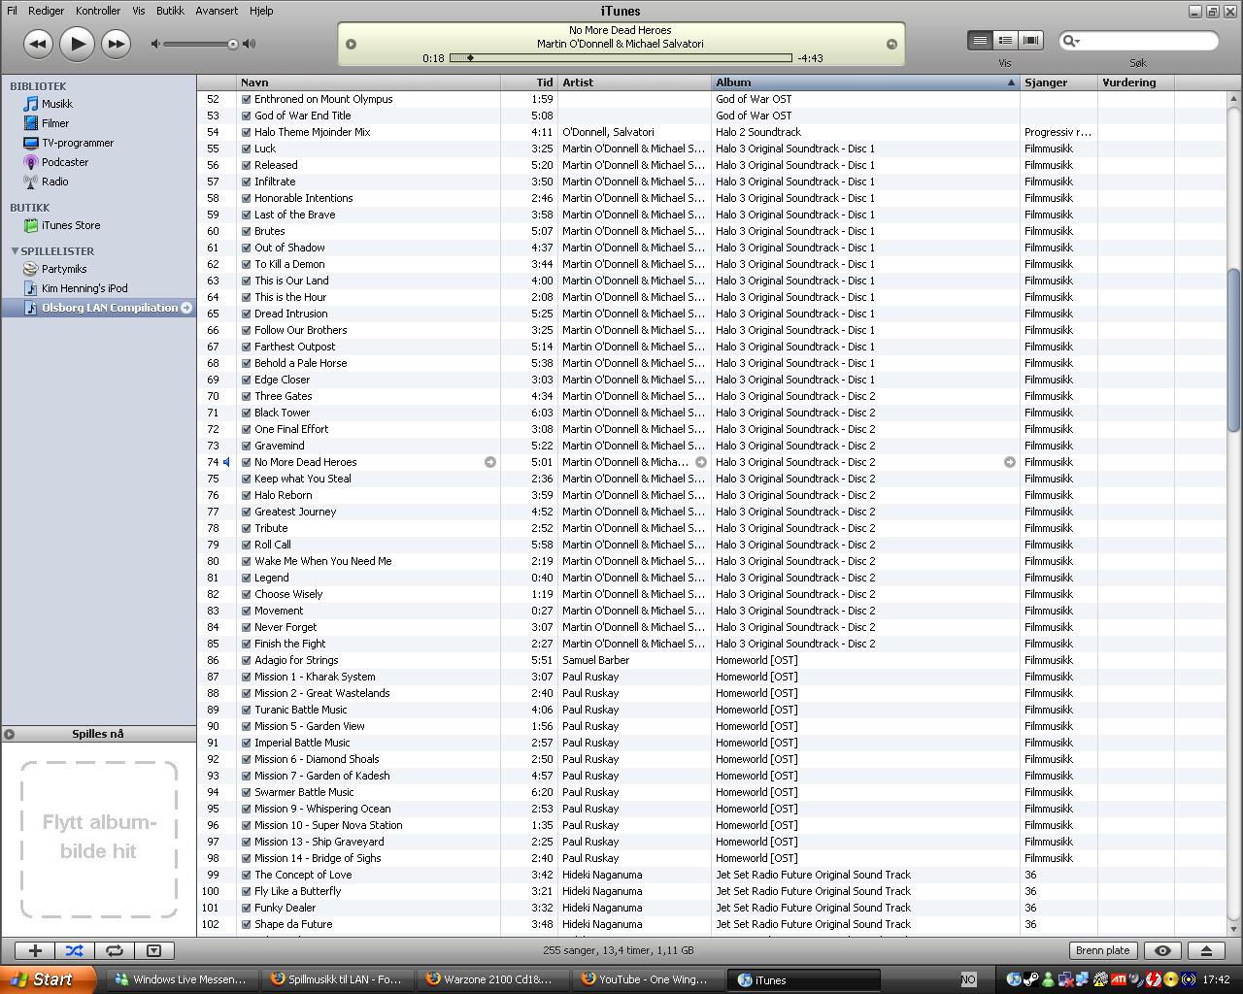Click right arrow icon in the now-playing display
This screenshot has height=994, width=1243.
tap(891, 44)
